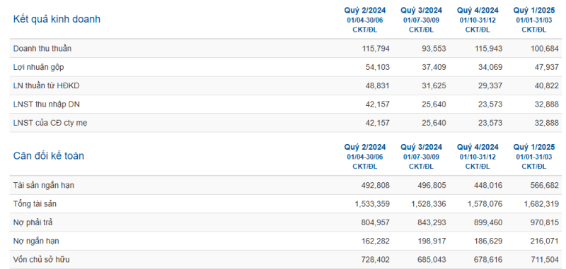Click the gross profit value 47,937
Image resolution: width=566 pixels, height=269 pixels.
click(546, 67)
